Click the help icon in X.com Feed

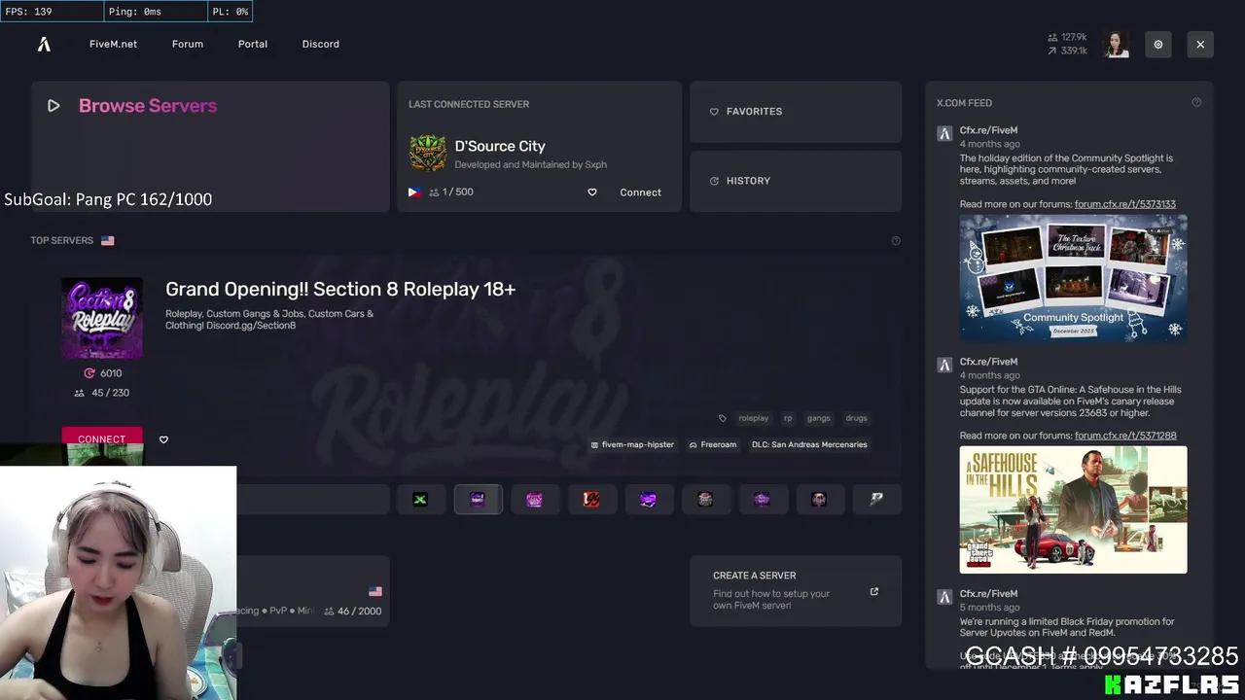pos(1196,102)
